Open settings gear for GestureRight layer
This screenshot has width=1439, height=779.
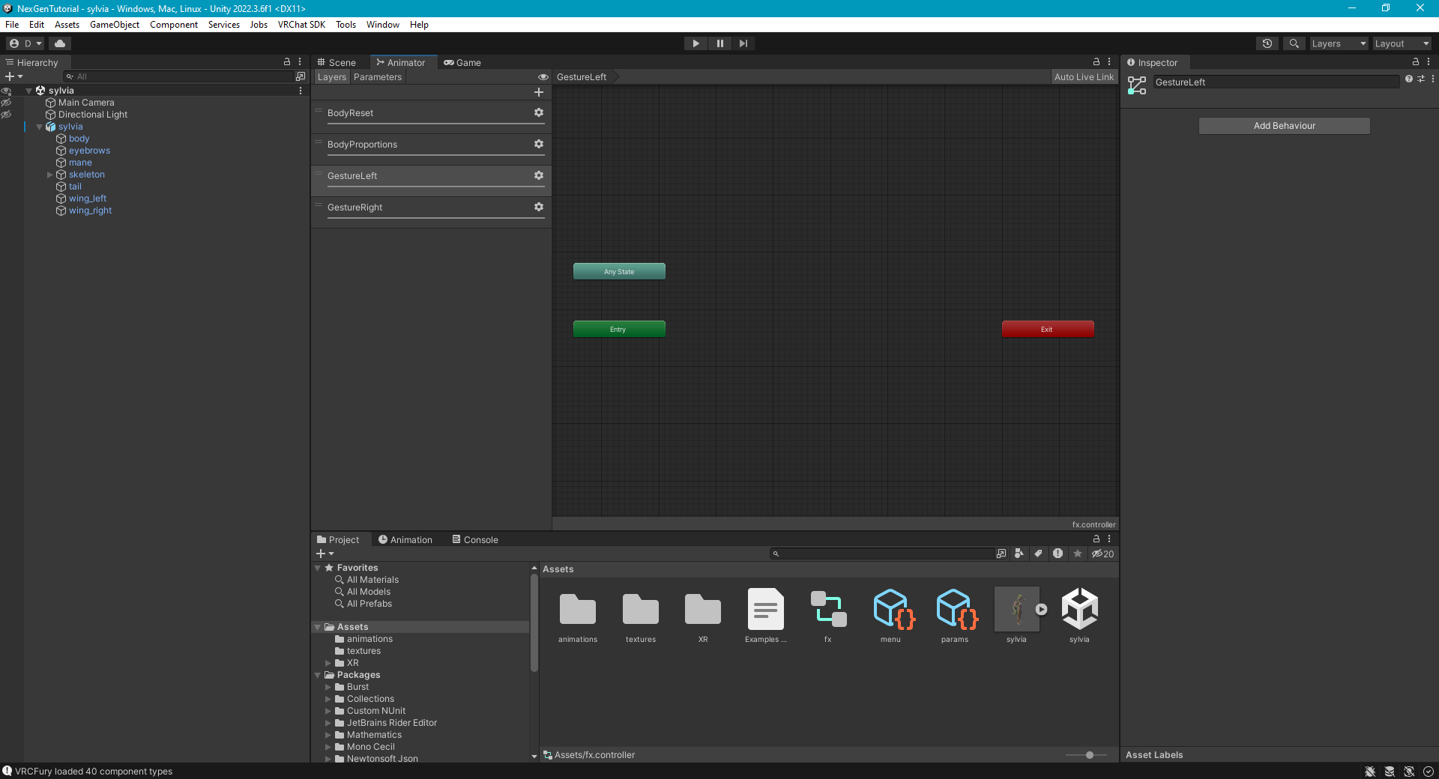[x=538, y=207]
